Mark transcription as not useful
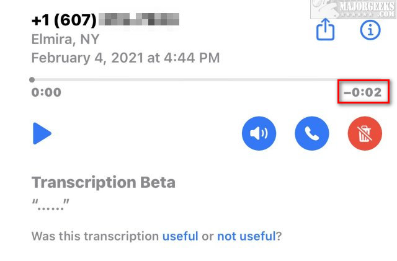The height and width of the screenshot is (261, 397). pos(246,236)
